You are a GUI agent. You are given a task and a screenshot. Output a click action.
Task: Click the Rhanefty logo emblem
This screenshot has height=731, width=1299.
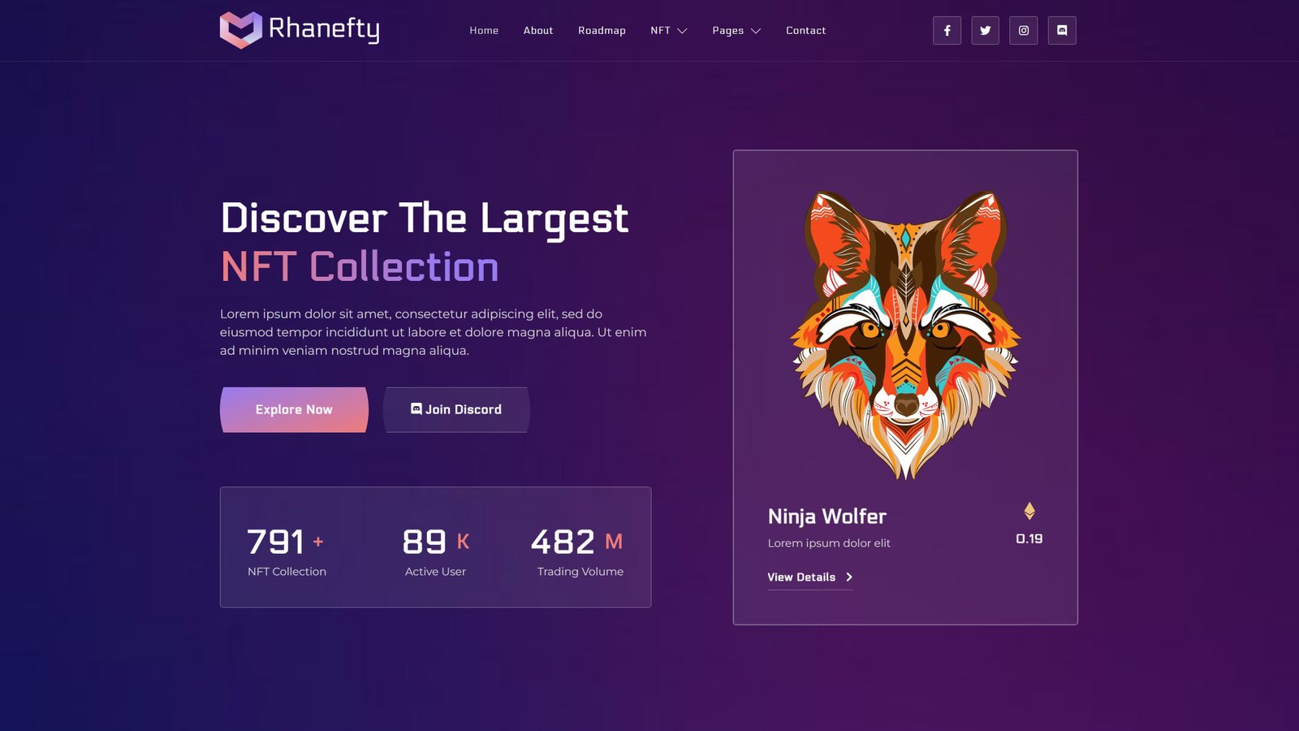240,29
